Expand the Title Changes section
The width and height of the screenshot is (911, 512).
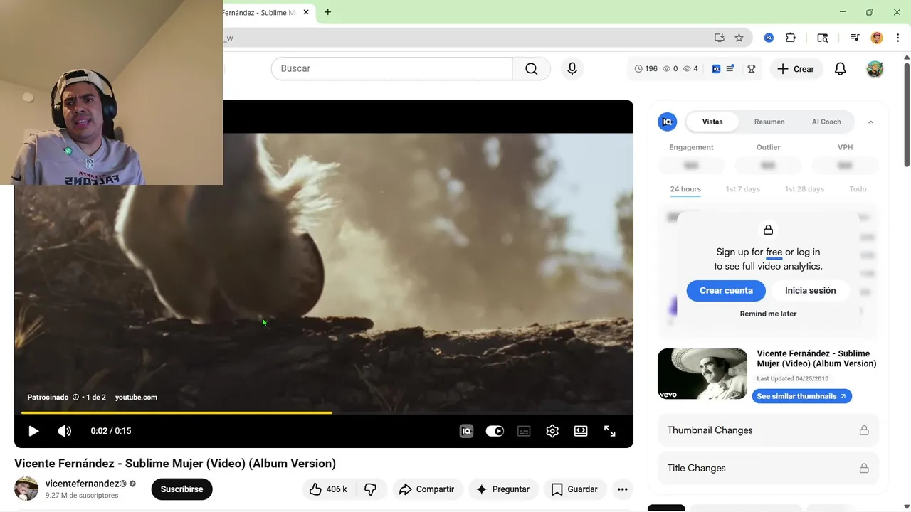pos(768,468)
